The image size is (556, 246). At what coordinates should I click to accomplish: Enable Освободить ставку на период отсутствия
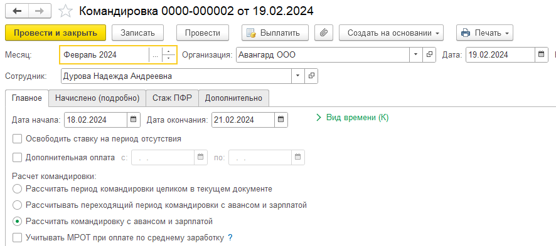[x=17, y=138]
